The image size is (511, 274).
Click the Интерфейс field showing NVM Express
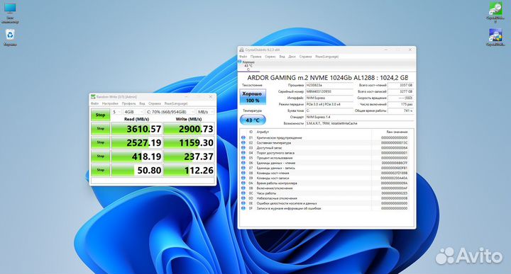tap(329, 98)
